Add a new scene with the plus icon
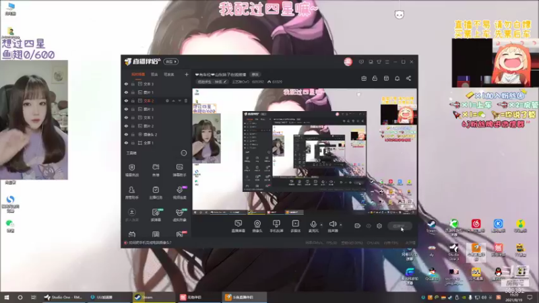The image size is (539, 303). point(187,75)
